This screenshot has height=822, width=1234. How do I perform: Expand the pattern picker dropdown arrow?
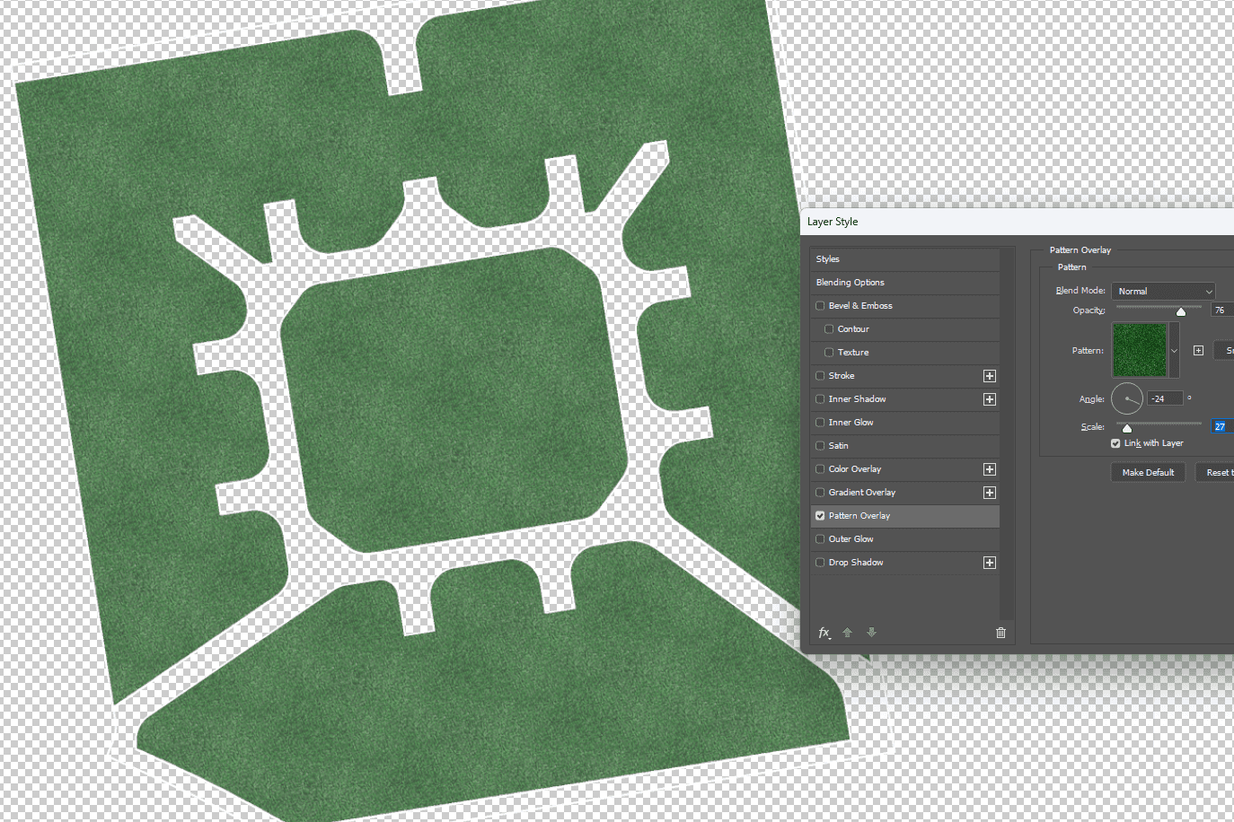(x=1174, y=351)
